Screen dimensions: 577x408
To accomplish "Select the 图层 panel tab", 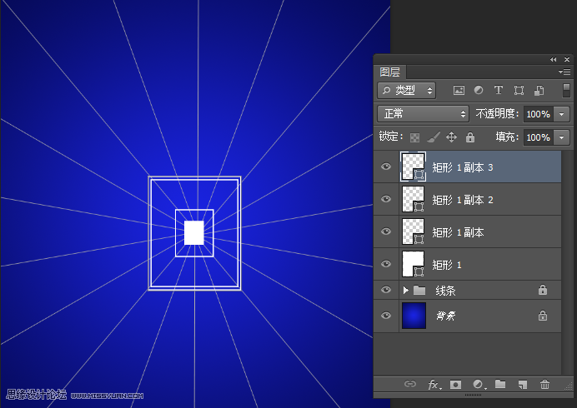I will 390,72.
